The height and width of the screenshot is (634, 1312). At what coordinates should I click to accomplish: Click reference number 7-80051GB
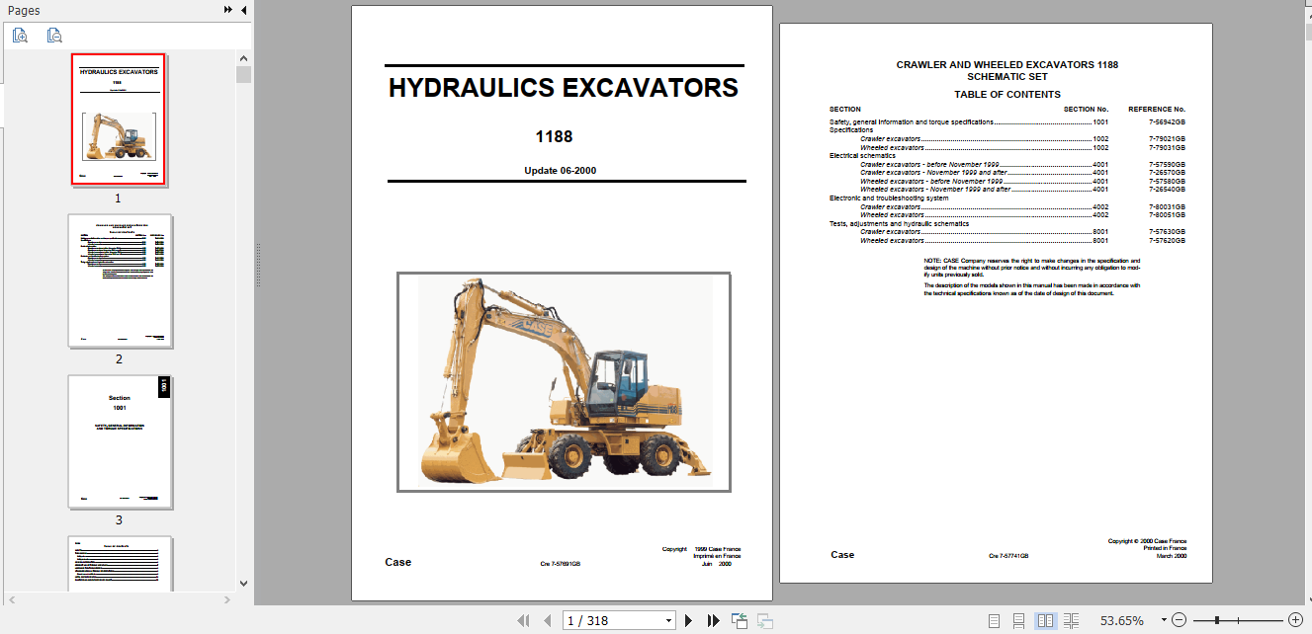(x=1167, y=215)
